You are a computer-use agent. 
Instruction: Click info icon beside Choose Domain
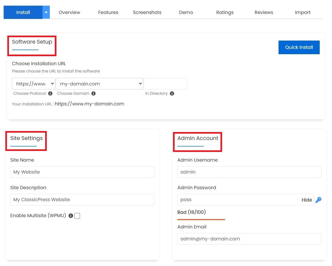[x=94, y=93]
